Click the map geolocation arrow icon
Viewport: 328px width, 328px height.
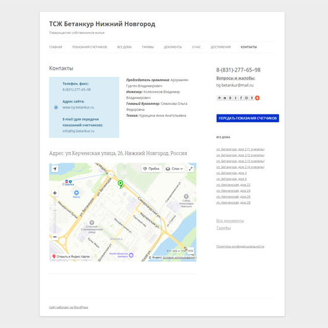(55, 169)
